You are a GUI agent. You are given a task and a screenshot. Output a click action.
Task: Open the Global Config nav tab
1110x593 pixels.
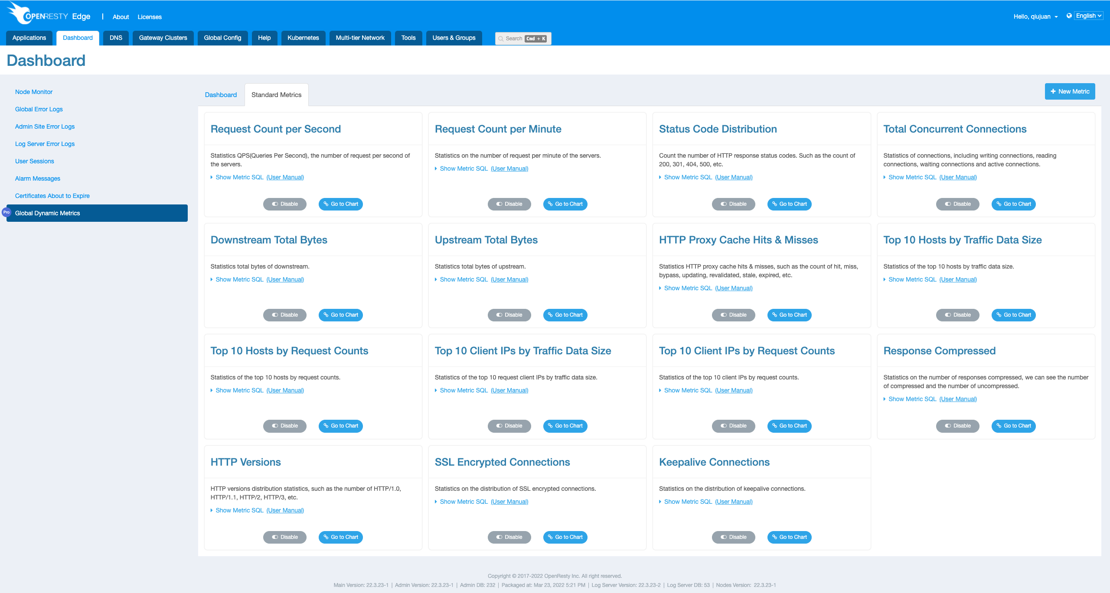coord(222,38)
